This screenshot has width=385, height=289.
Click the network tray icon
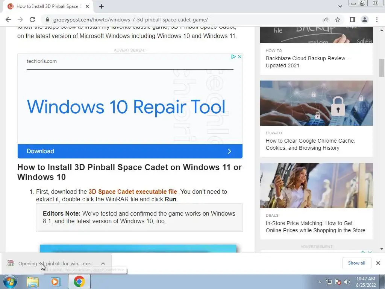click(329, 282)
